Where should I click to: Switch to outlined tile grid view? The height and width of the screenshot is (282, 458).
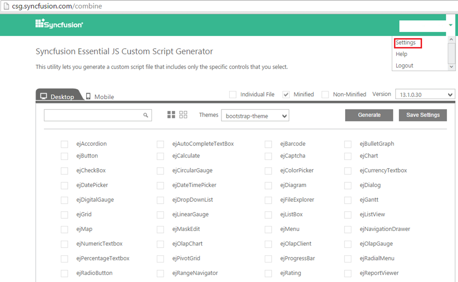[183, 114]
